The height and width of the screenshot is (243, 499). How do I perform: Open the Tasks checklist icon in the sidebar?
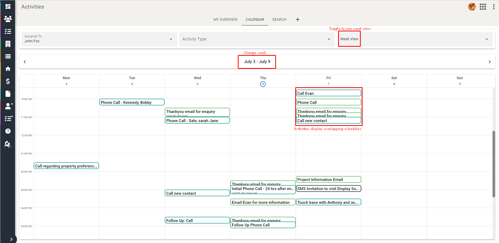(x=8, y=31)
